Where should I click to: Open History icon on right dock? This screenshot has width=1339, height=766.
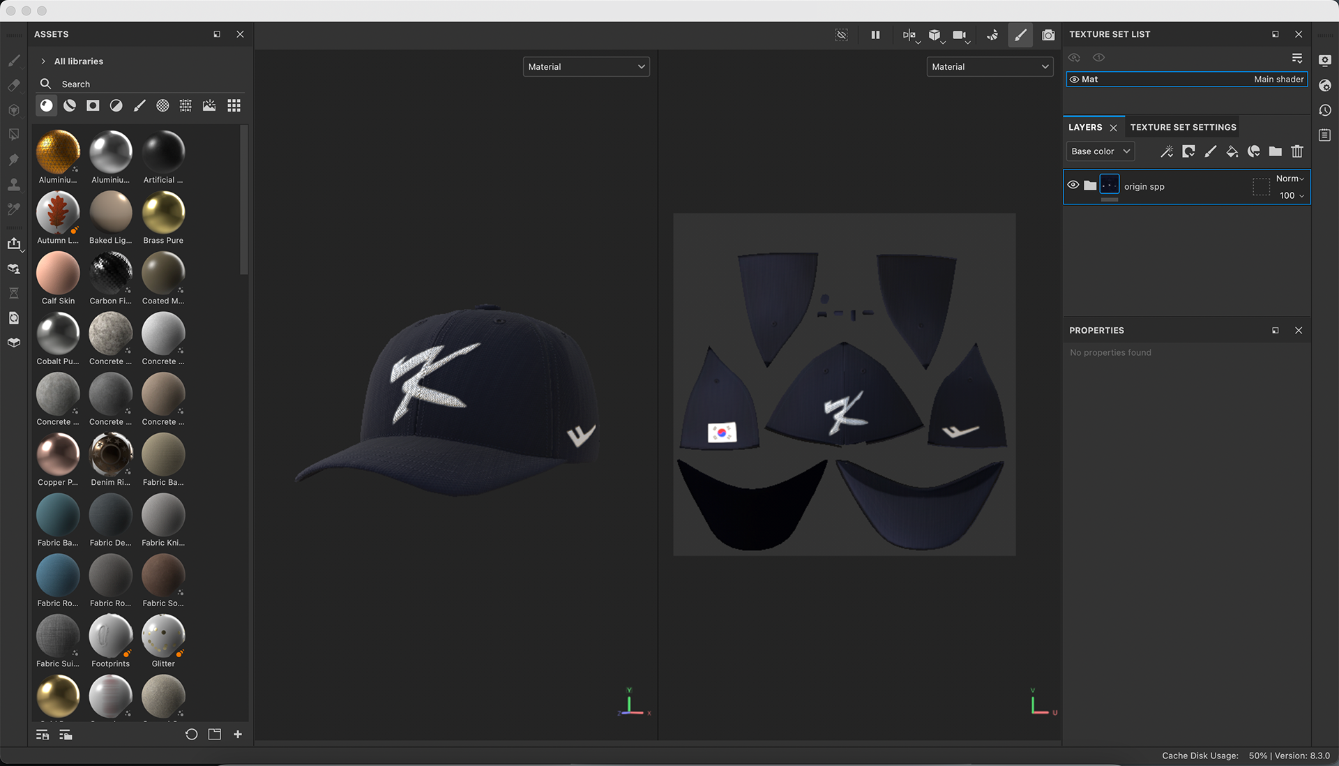pyautogui.click(x=1325, y=110)
